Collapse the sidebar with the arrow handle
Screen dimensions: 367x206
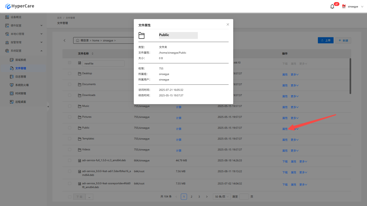tap(48, 106)
